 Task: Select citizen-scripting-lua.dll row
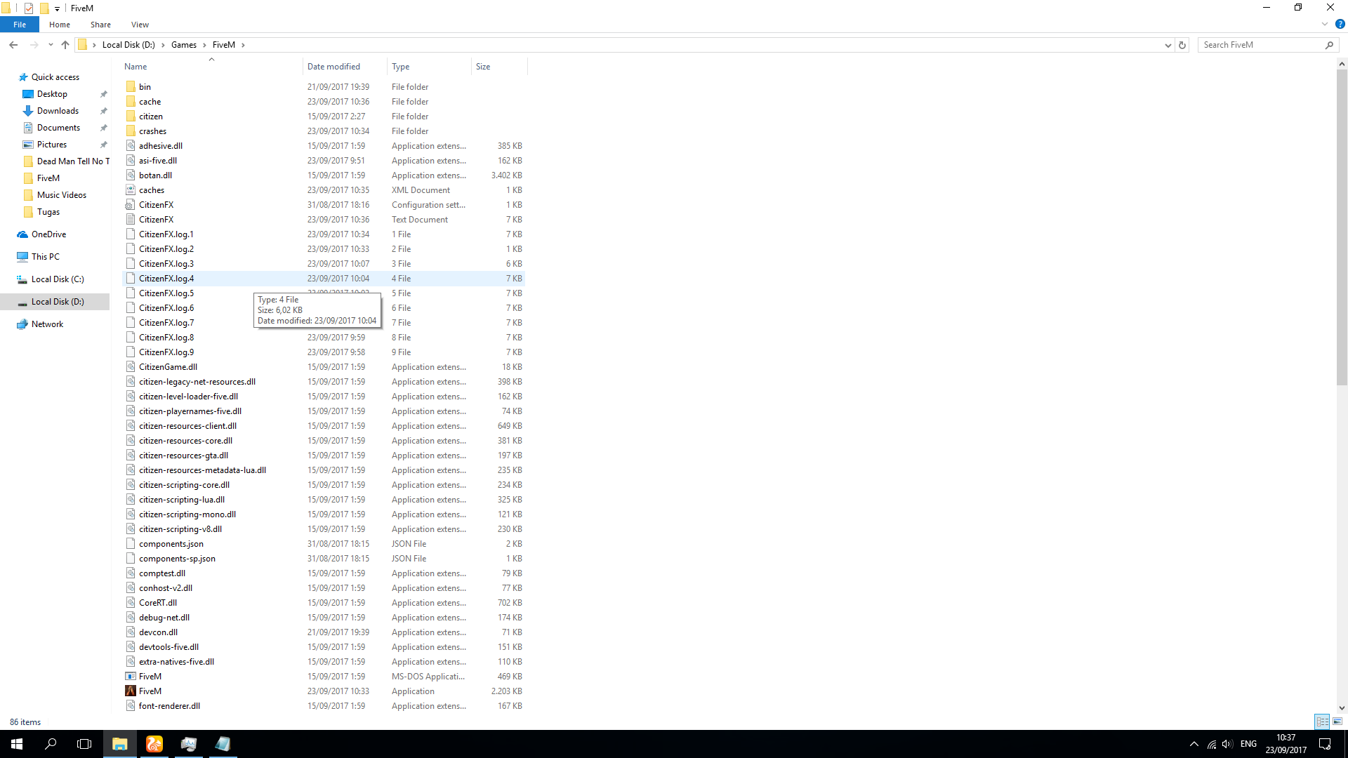tap(324, 500)
